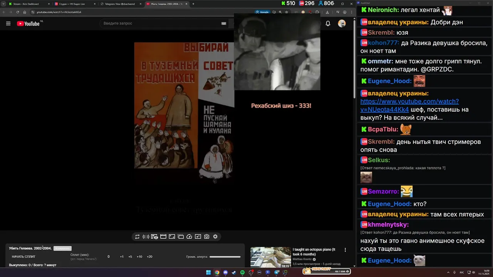
Task: Click the address bar URL
Action: click(59, 12)
